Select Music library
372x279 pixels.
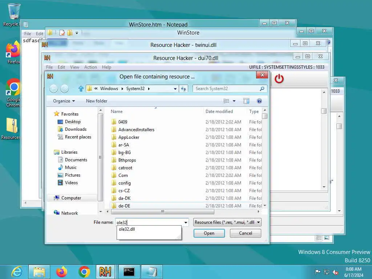point(71,167)
